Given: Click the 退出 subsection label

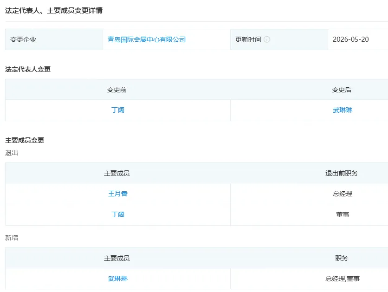Looking at the screenshot, I should [12, 153].
